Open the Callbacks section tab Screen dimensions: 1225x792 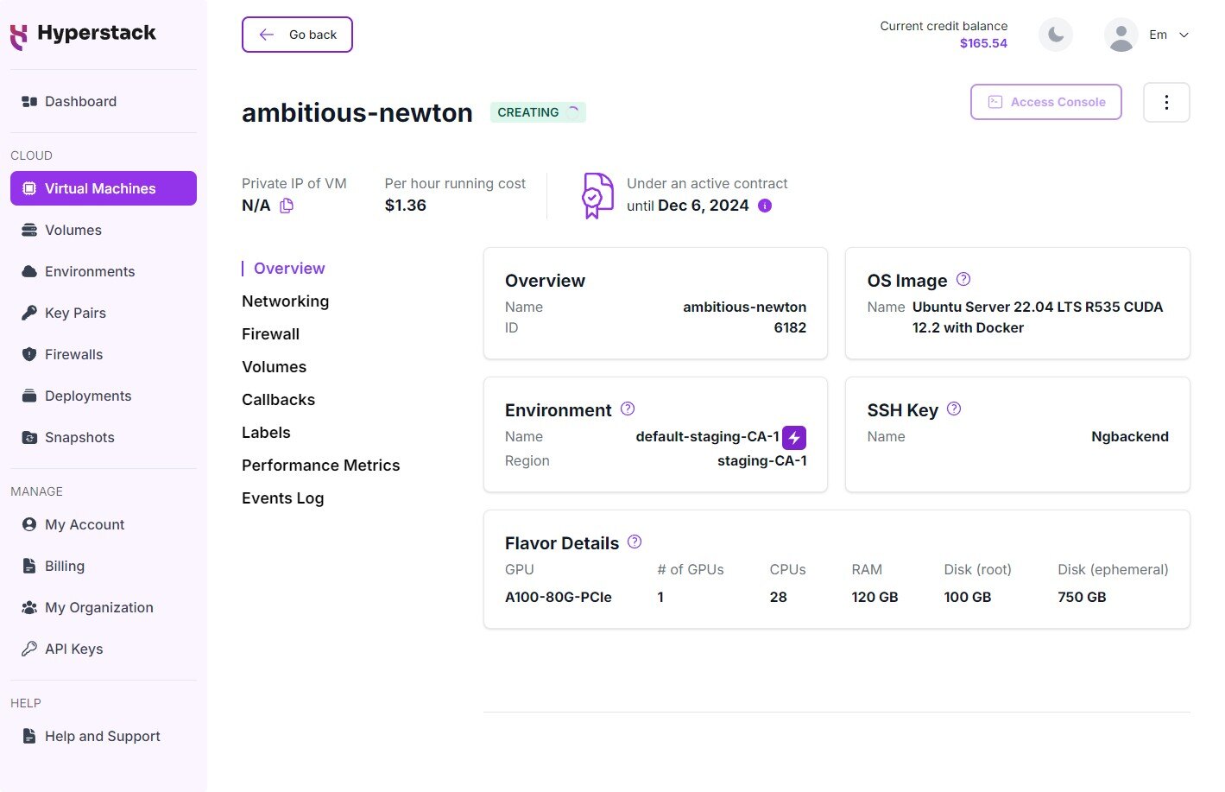[x=278, y=400]
